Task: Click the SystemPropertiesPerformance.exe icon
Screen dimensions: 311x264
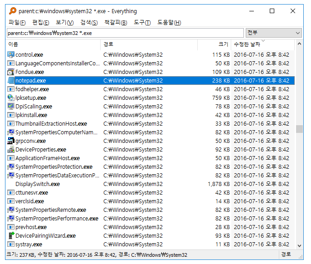Action: (x=11, y=218)
